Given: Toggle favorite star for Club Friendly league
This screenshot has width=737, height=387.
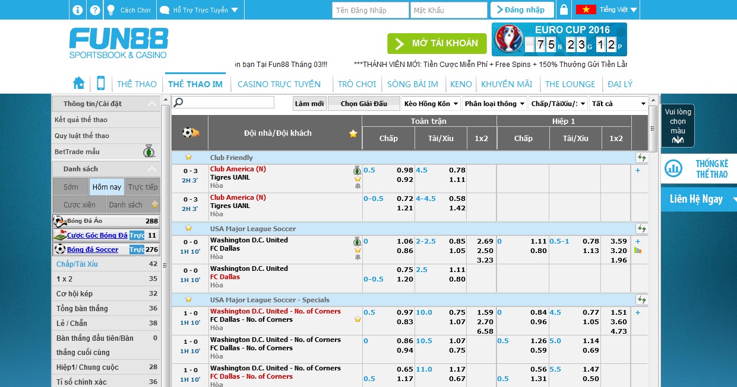Looking at the screenshot, I should 188,157.
